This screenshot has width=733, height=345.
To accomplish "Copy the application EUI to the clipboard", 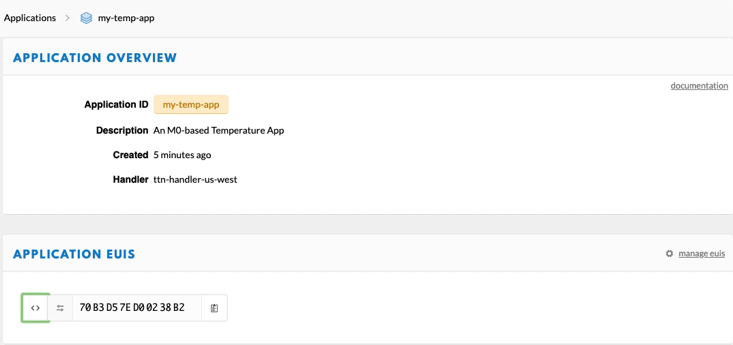I will pyautogui.click(x=214, y=308).
